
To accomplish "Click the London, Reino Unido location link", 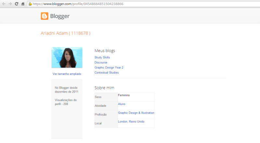I will pyautogui.click(x=131, y=122).
